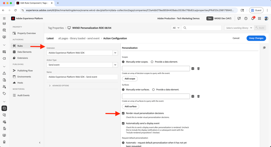The width and height of the screenshot is (271, 147).
Task: Open the app switcher grid icon
Action: point(259,18)
